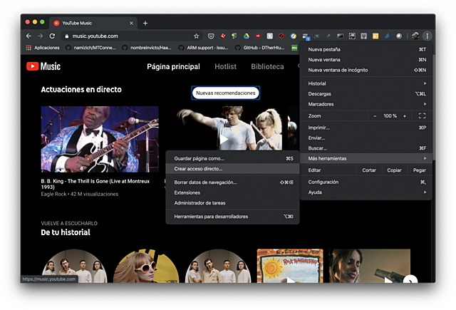Expand the Ayuda submenu
The image size is (456, 310).
(366, 192)
